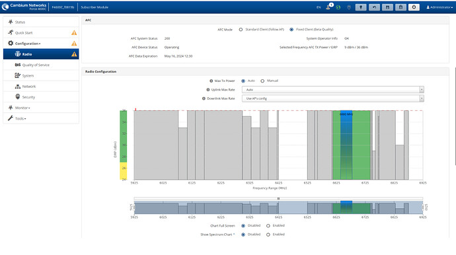Click the spectrum range slider handle
Image resolution: width=456 pixels, height=255 pixels.
[x=278, y=199]
